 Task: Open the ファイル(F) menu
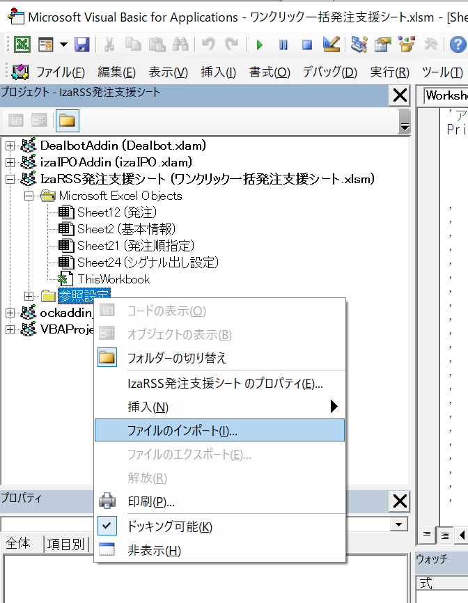point(60,72)
